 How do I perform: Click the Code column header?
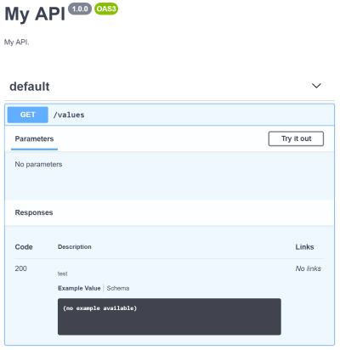(24, 247)
